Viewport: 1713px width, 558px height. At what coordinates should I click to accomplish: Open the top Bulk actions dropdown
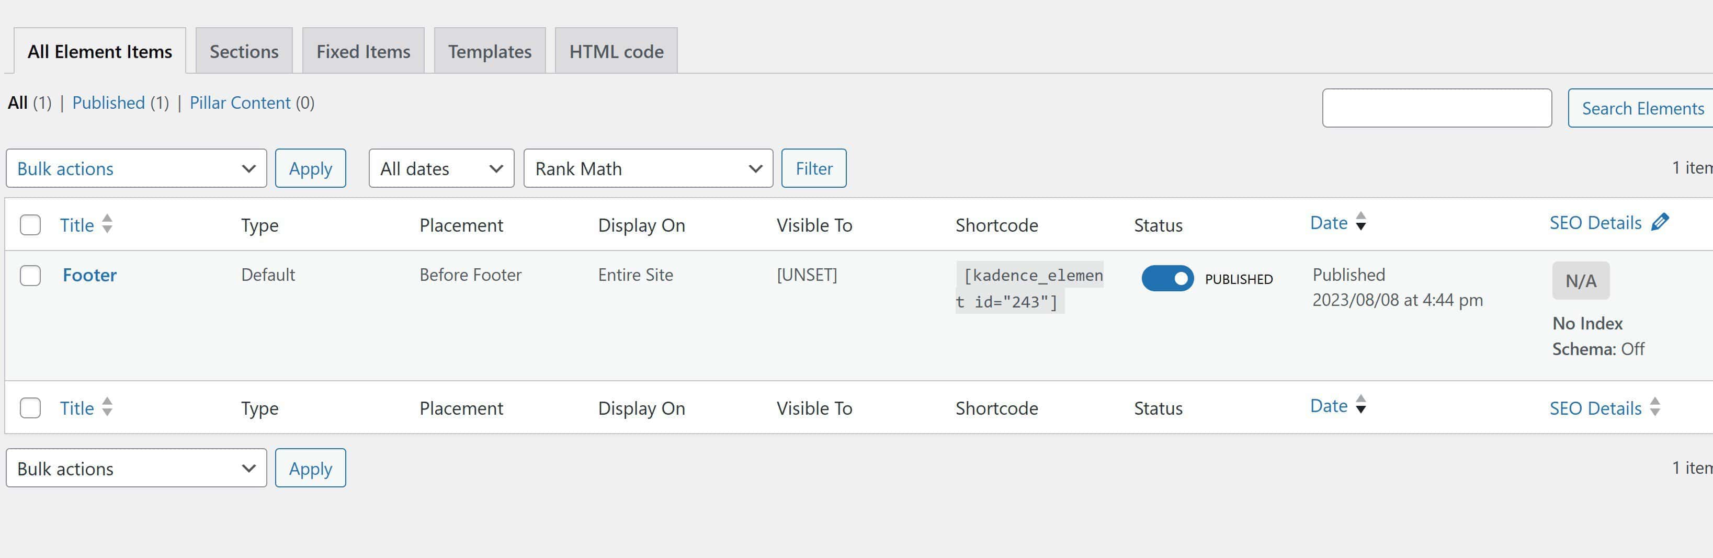coord(137,168)
